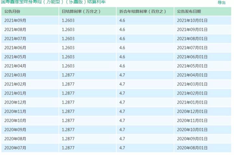Click annual rate 4.6 in 2021年06月 row

[122, 48]
